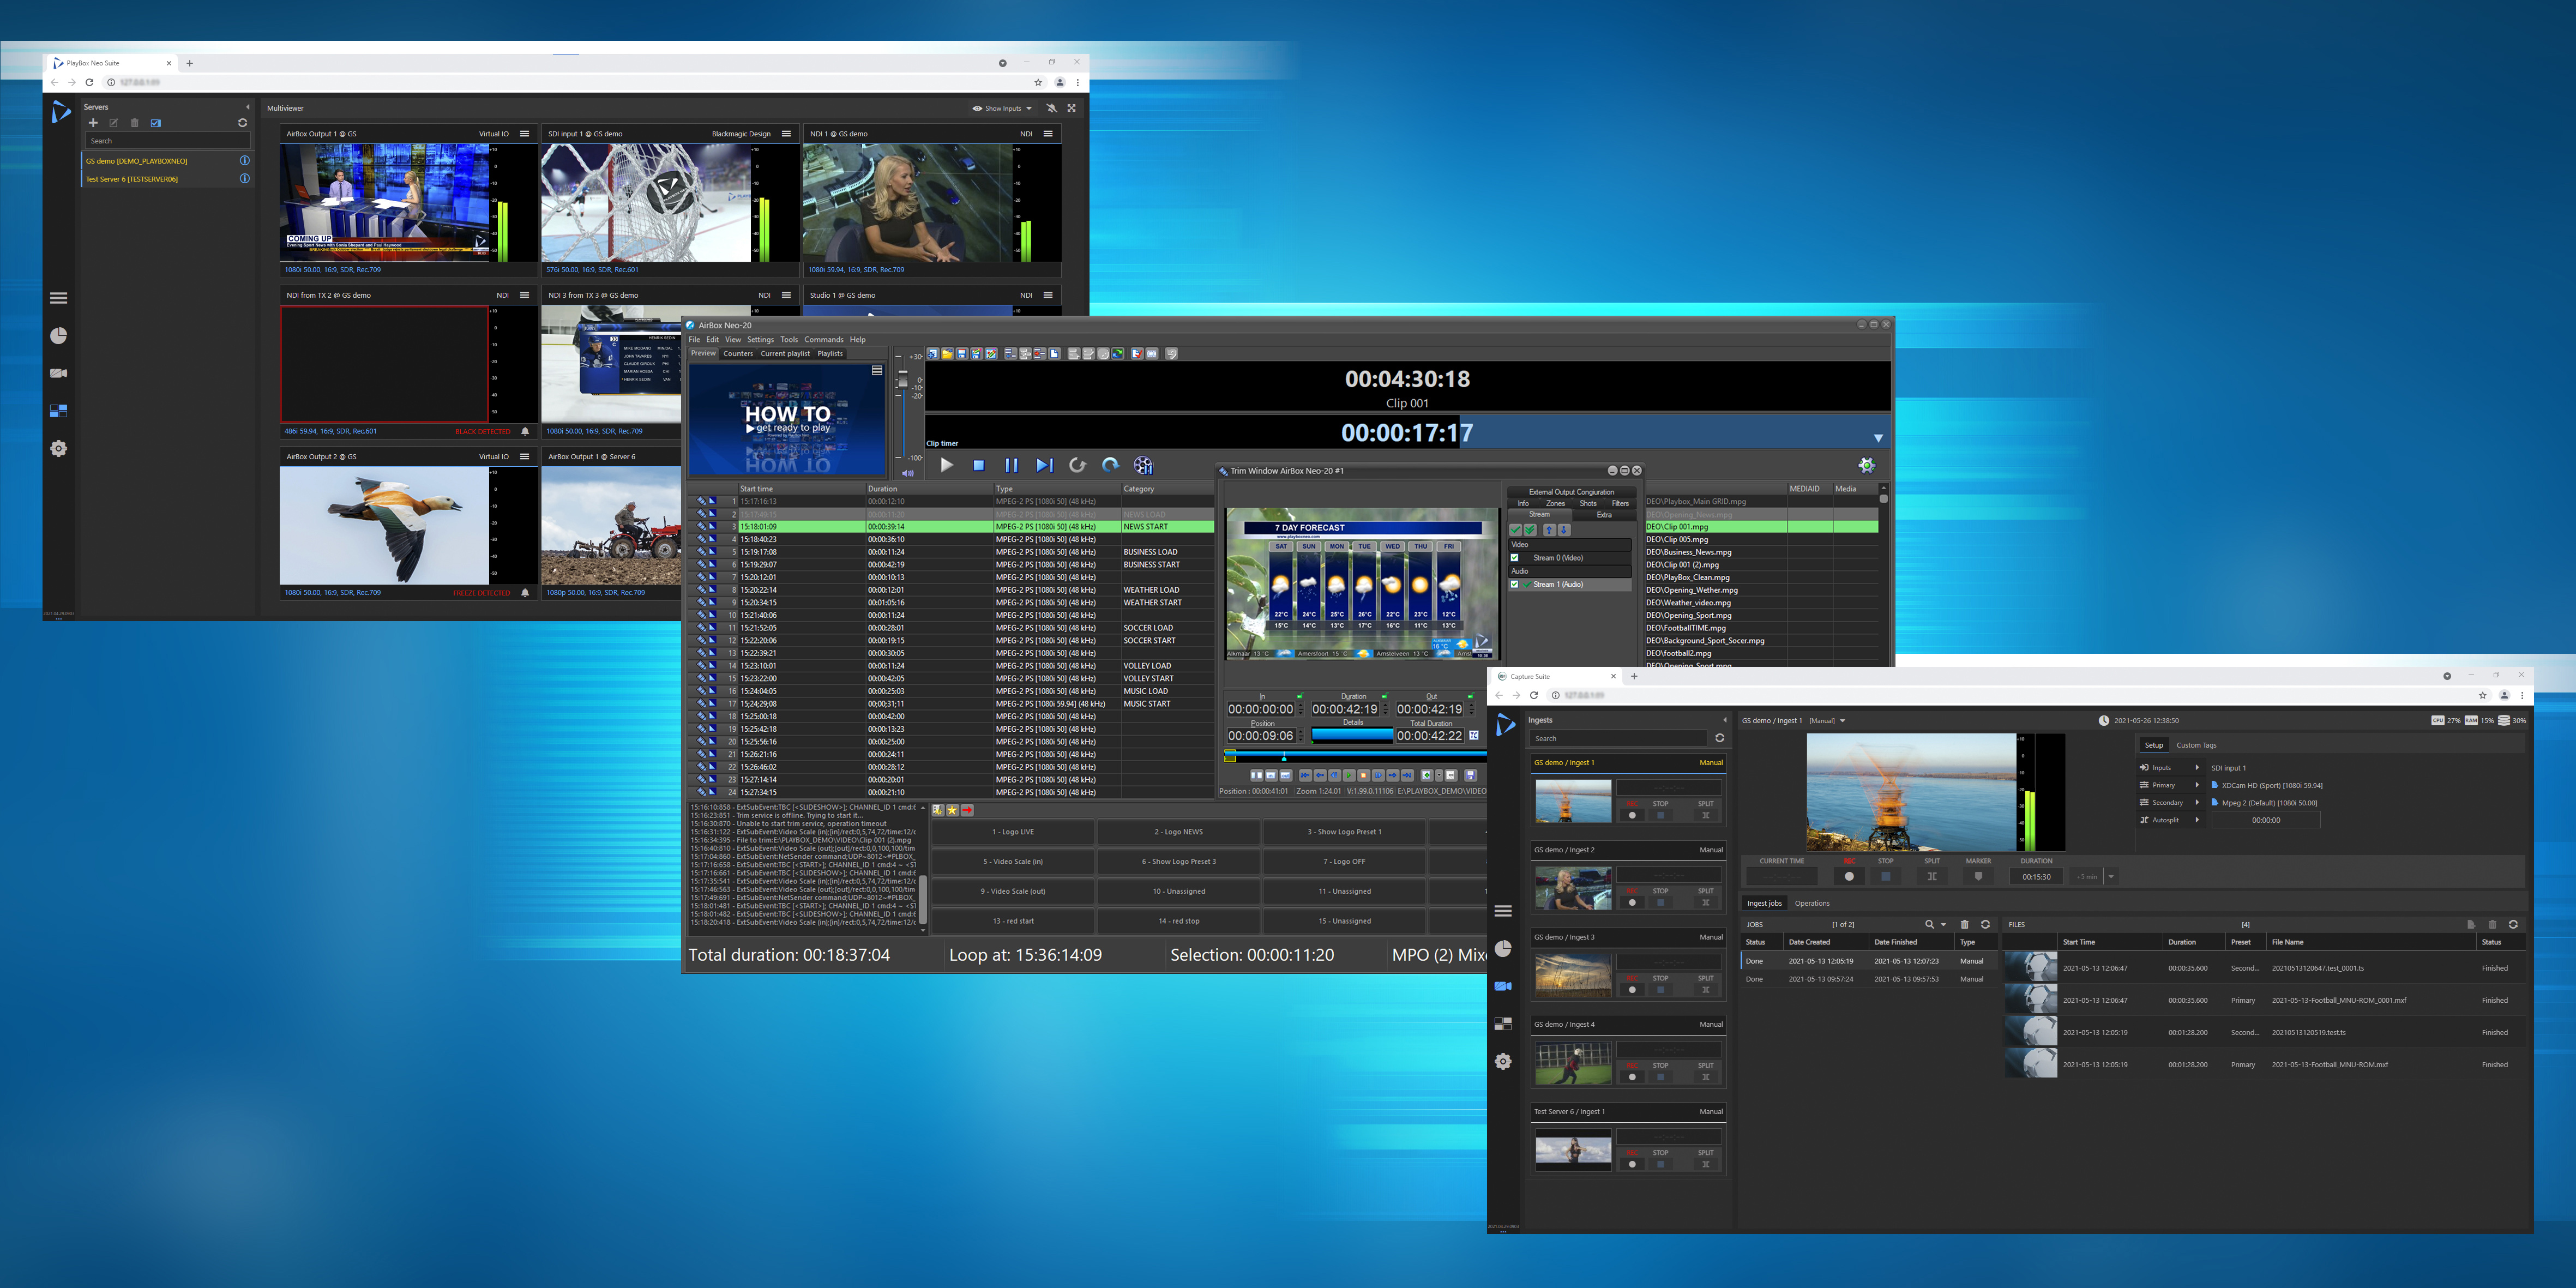Open the Zones tab in External Output Configuration

(1555, 503)
